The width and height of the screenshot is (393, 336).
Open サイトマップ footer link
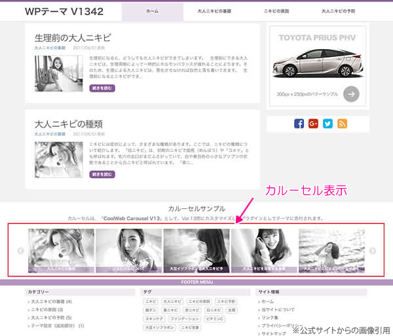tap(274, 333)
